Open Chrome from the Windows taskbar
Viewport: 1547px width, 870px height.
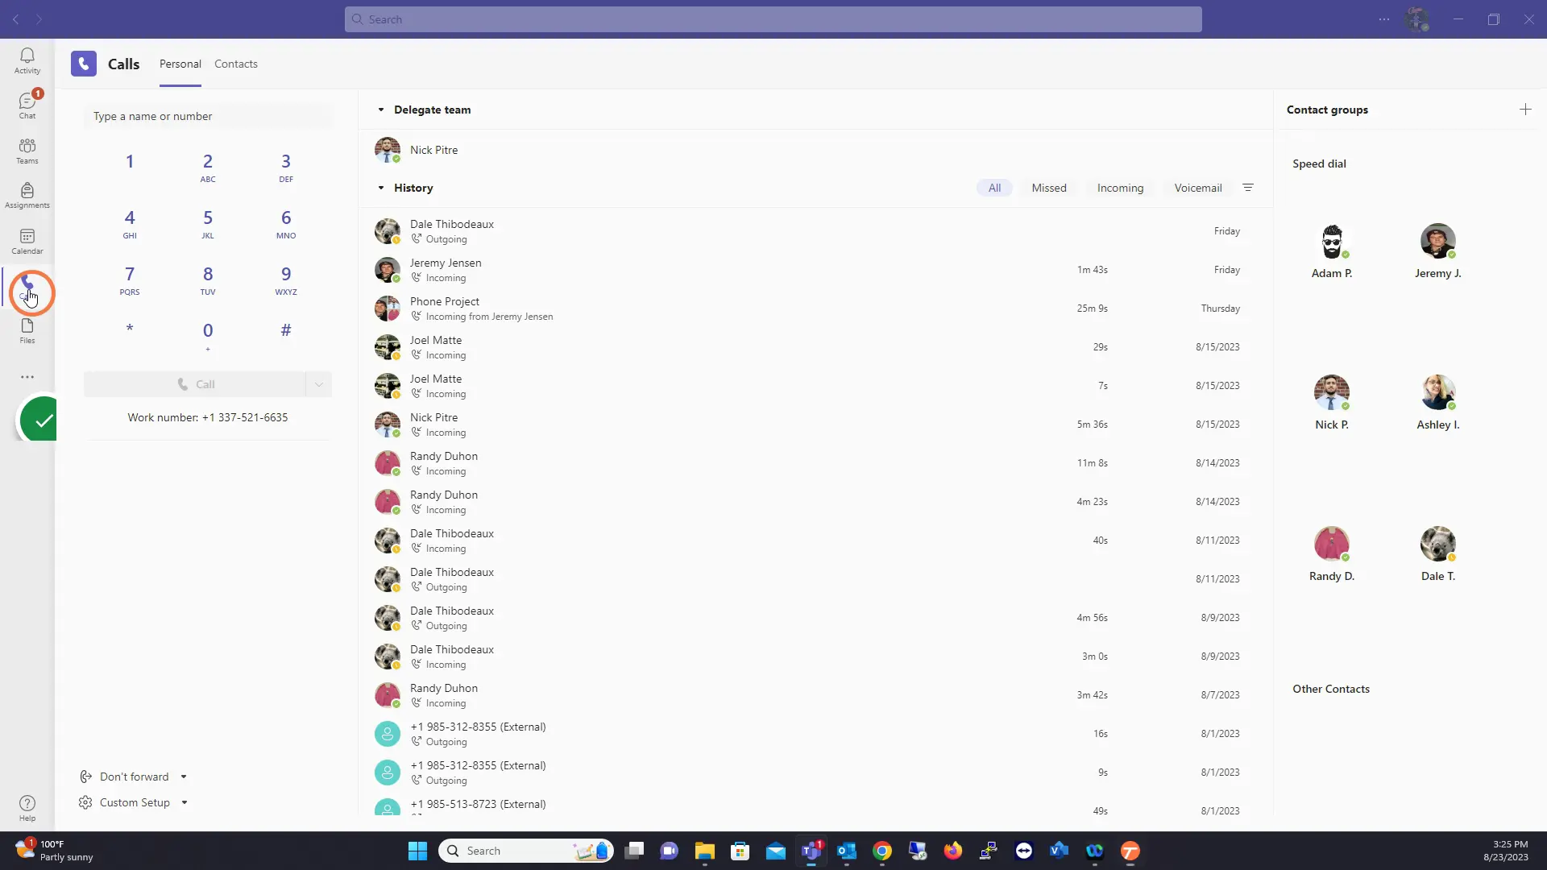[x=882, y=851]
